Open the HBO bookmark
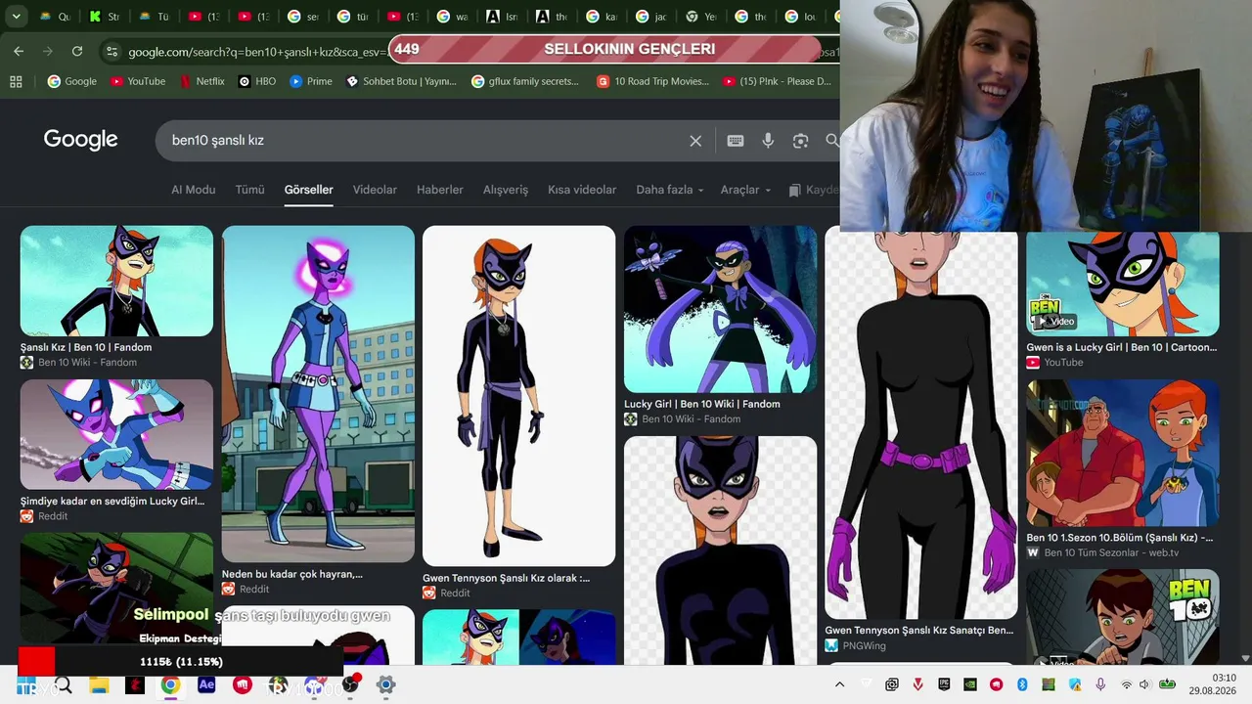This screenshot has width=1252, height=704. [256, 81]
